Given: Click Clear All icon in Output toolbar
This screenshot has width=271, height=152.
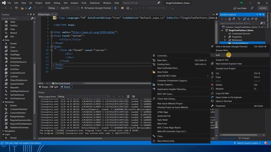Looking at the screenshot, I should point(128,97).
